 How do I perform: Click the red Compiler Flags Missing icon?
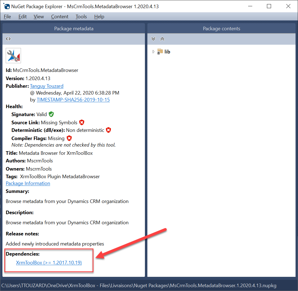[x=69, y=138]
